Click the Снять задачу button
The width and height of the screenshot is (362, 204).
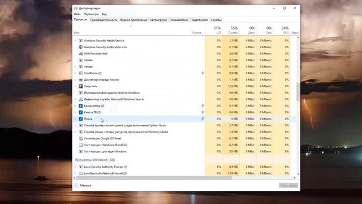pos(288,185)
